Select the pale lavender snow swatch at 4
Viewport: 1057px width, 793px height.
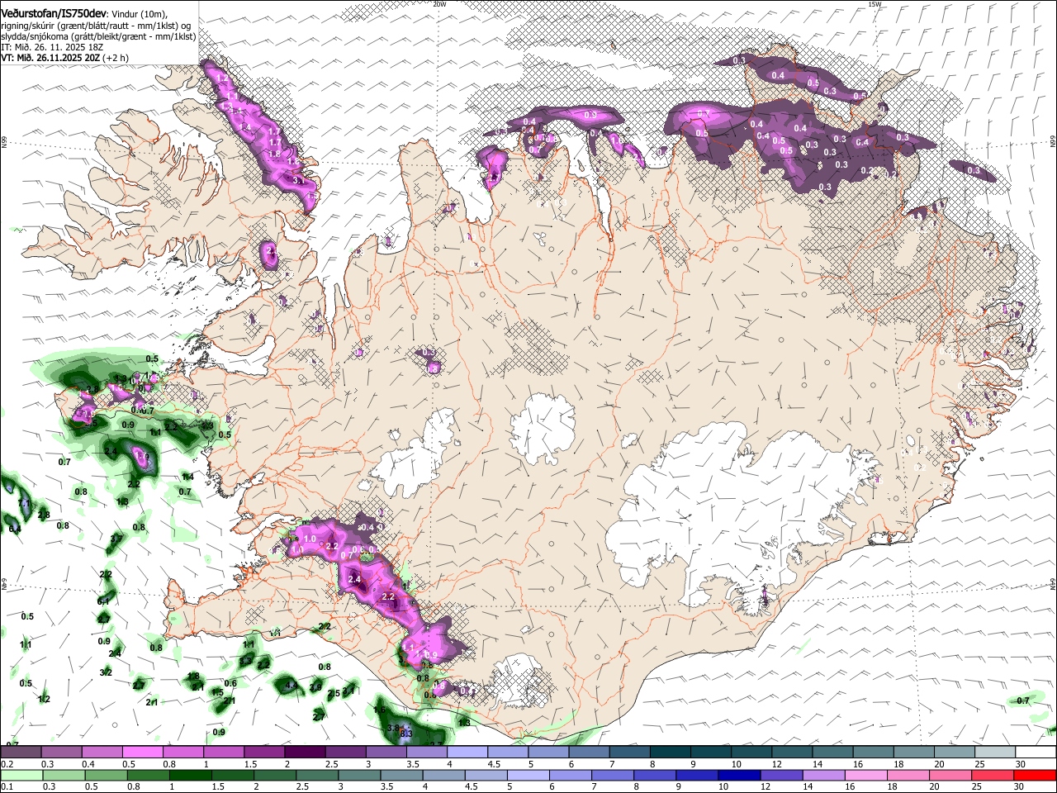(466, 752)
